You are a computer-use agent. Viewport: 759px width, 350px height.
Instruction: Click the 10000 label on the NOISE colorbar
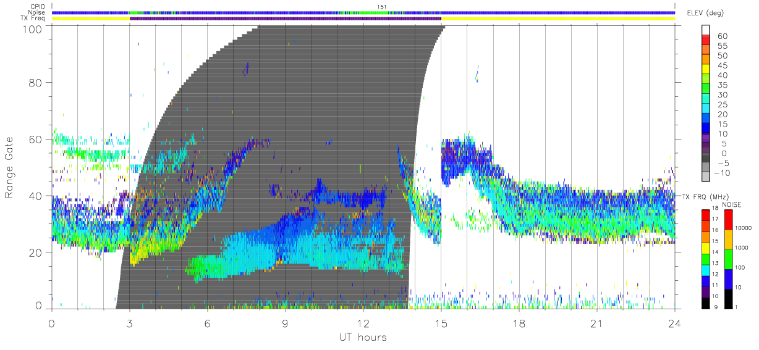[x=743, y=229]
